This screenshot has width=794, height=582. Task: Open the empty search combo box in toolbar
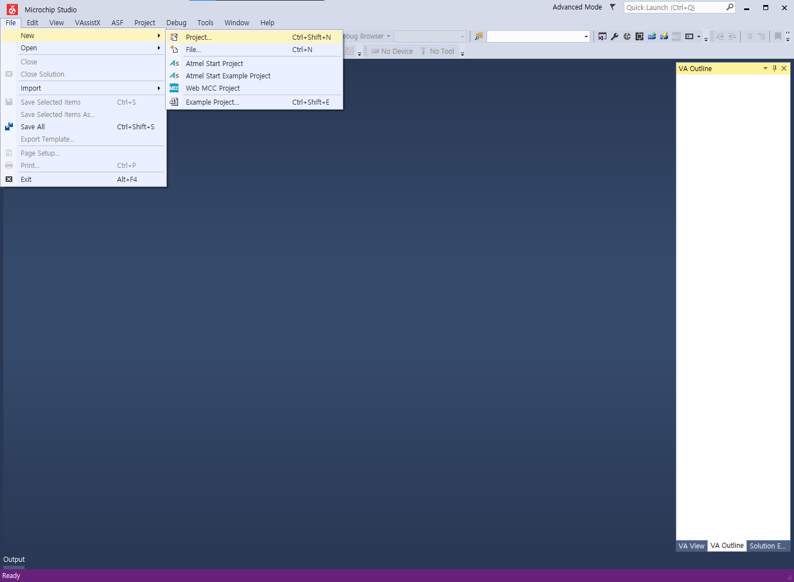538,36
